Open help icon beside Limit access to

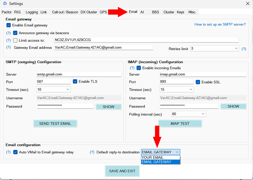[8, 40]
